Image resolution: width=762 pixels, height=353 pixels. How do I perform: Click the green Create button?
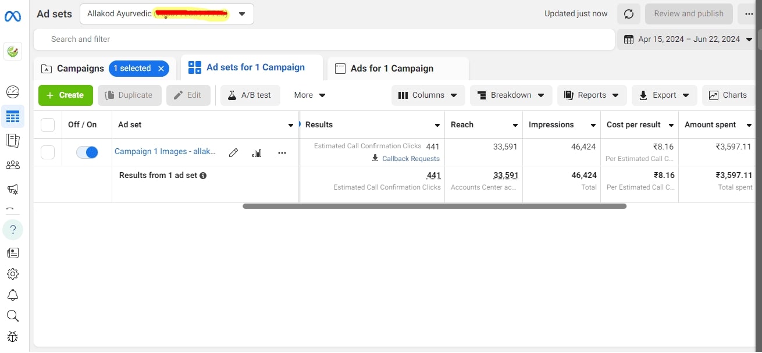click(66, 95)
